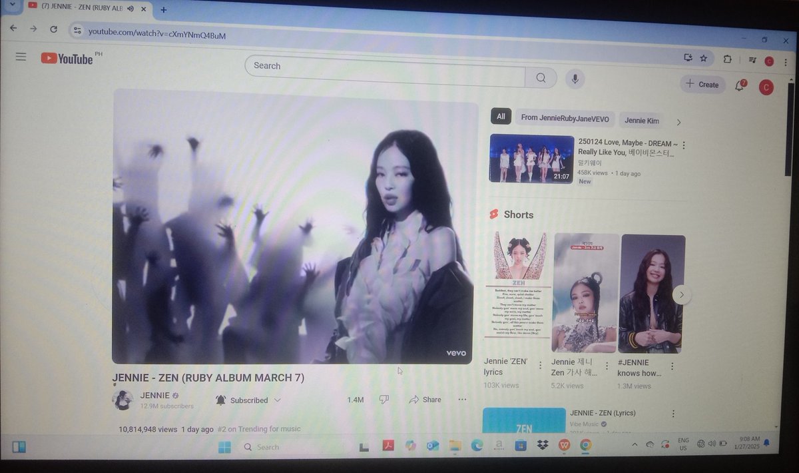Click the YouTube search input field
The image size is (799, 473).
385,71
